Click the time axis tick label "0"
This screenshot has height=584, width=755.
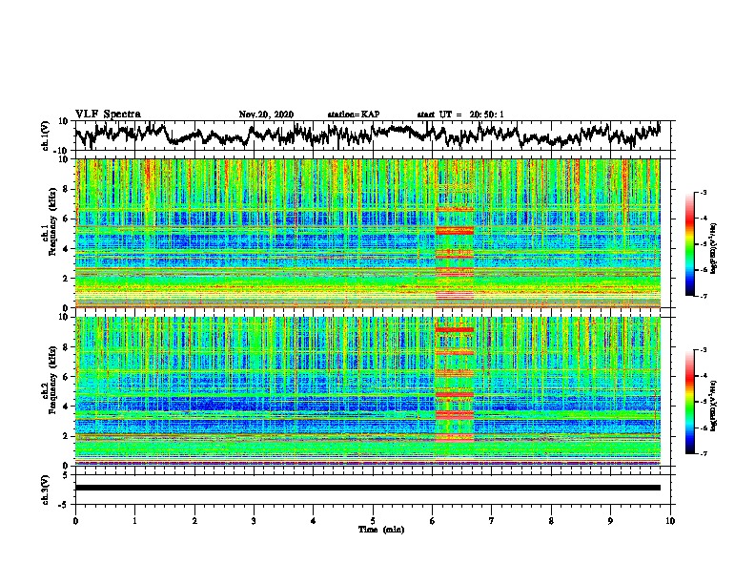coord(75,521)
